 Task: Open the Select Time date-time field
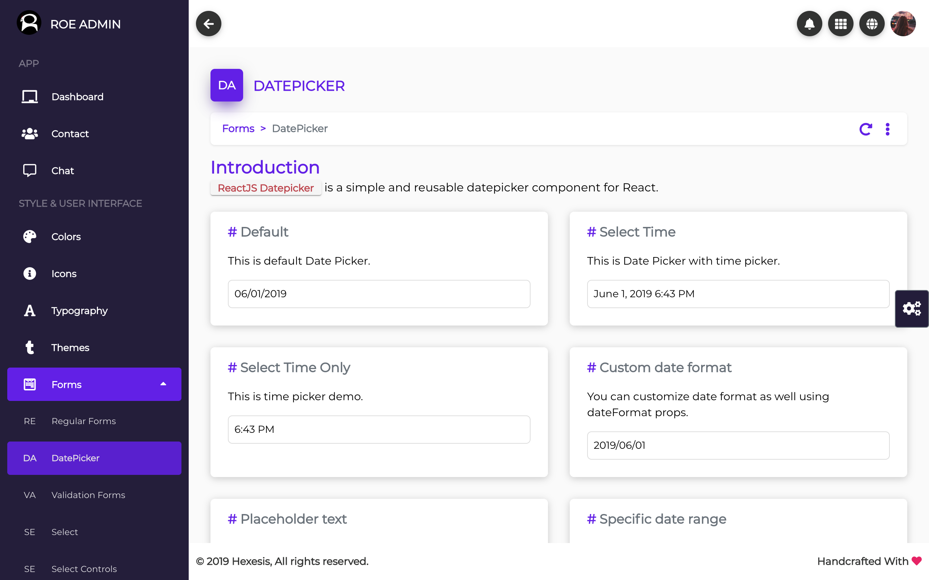coord(738,294)
